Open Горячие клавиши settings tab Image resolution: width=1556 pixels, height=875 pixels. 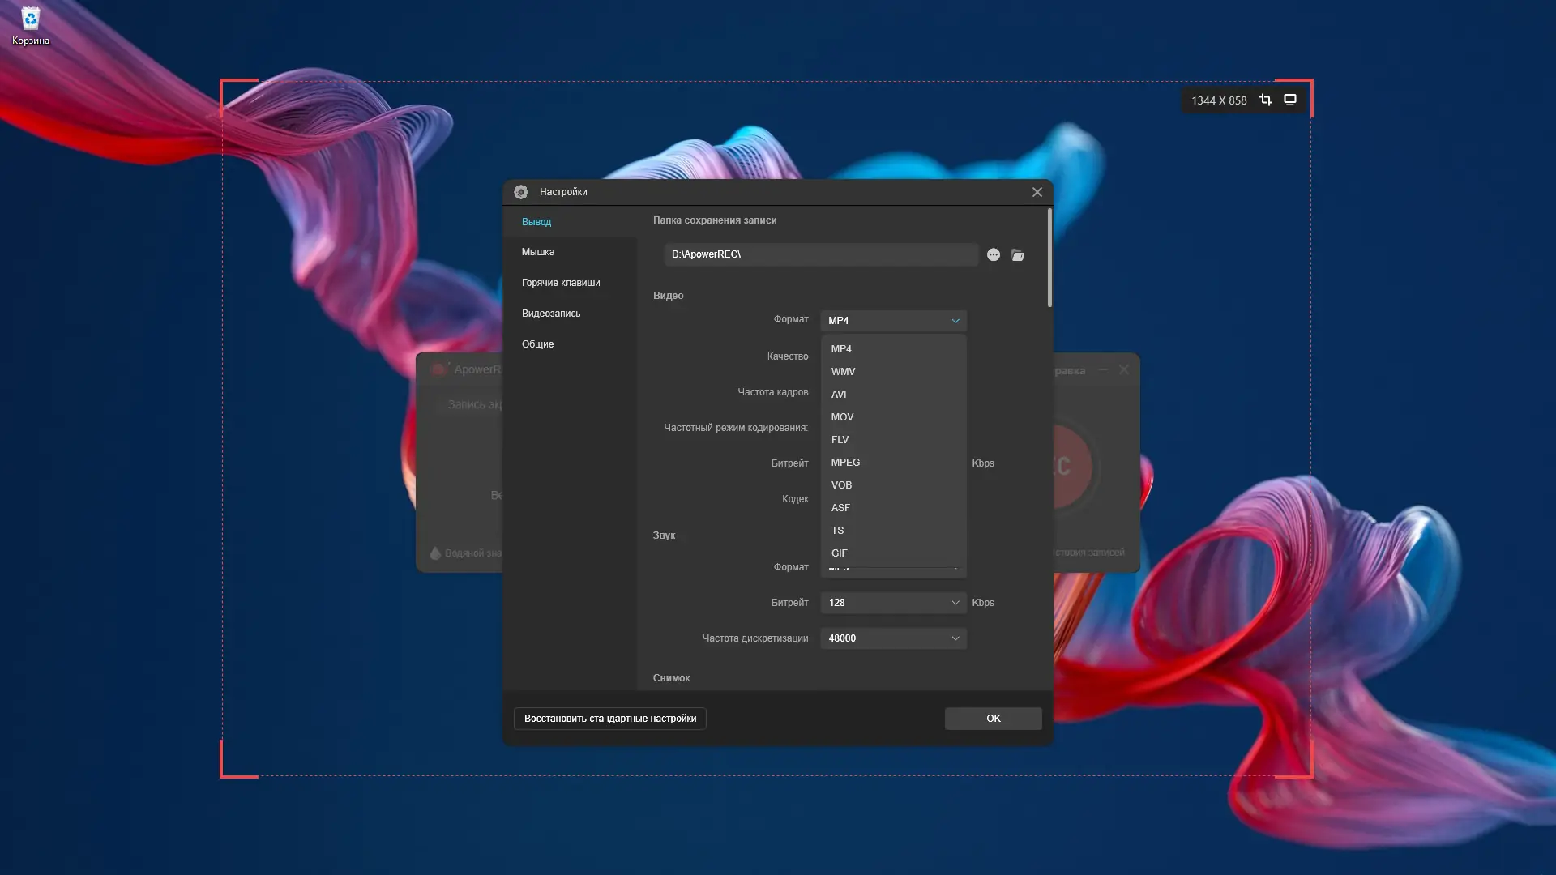pyautogui.click(x=561, y=283)
